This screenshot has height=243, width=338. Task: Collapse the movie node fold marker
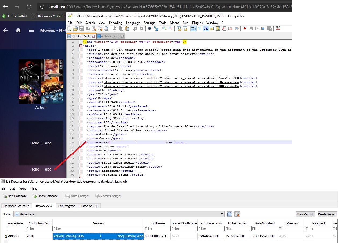(x=81, y=46)
